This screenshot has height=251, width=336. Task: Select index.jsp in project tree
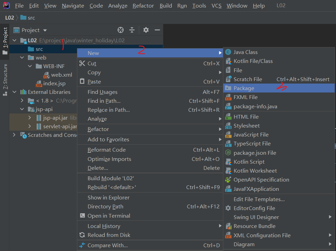coord(54,84)
